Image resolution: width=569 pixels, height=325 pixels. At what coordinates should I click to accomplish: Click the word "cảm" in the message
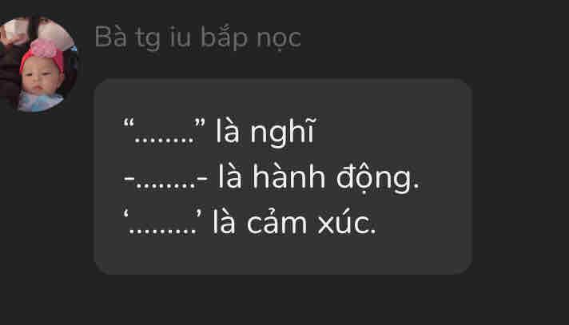pyautogui.click(x=277, y=223)
